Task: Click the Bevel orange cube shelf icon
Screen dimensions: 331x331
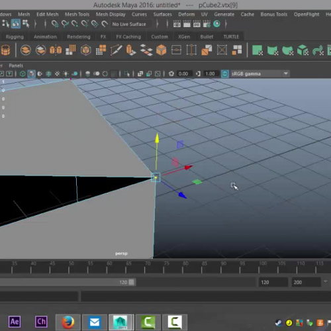Action: click(161, 50)
